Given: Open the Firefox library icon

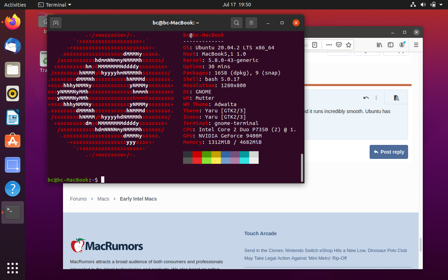Looking at the screenshot, I should [379, 45].
